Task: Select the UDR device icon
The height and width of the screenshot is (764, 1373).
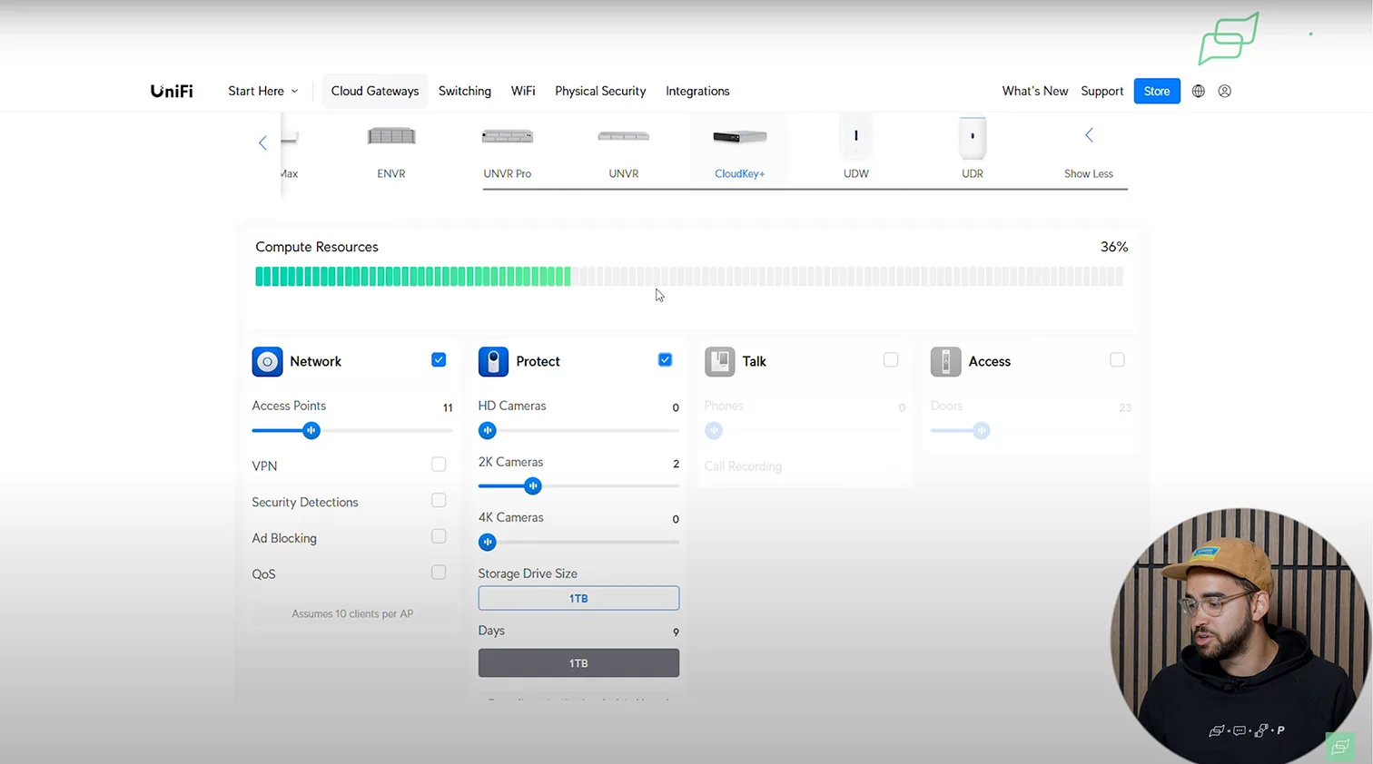Action: tap(972, 137)
